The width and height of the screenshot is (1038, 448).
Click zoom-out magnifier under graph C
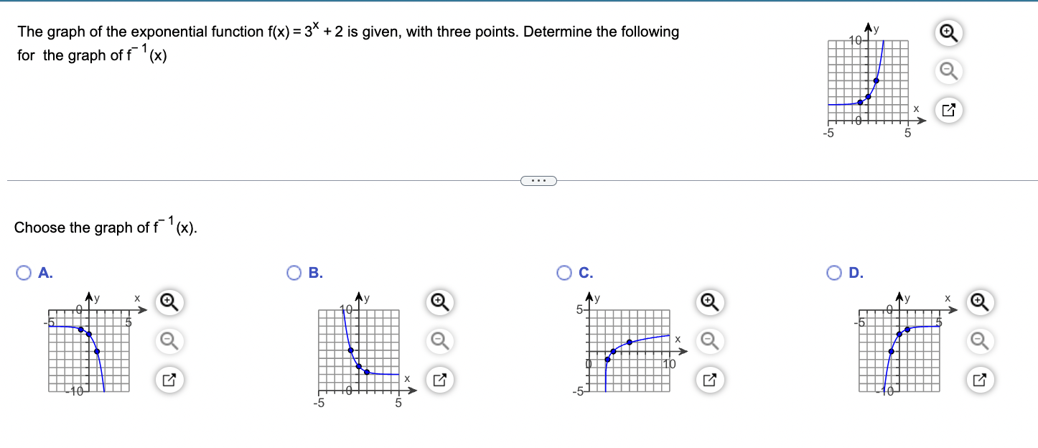[x=709, y=342]
